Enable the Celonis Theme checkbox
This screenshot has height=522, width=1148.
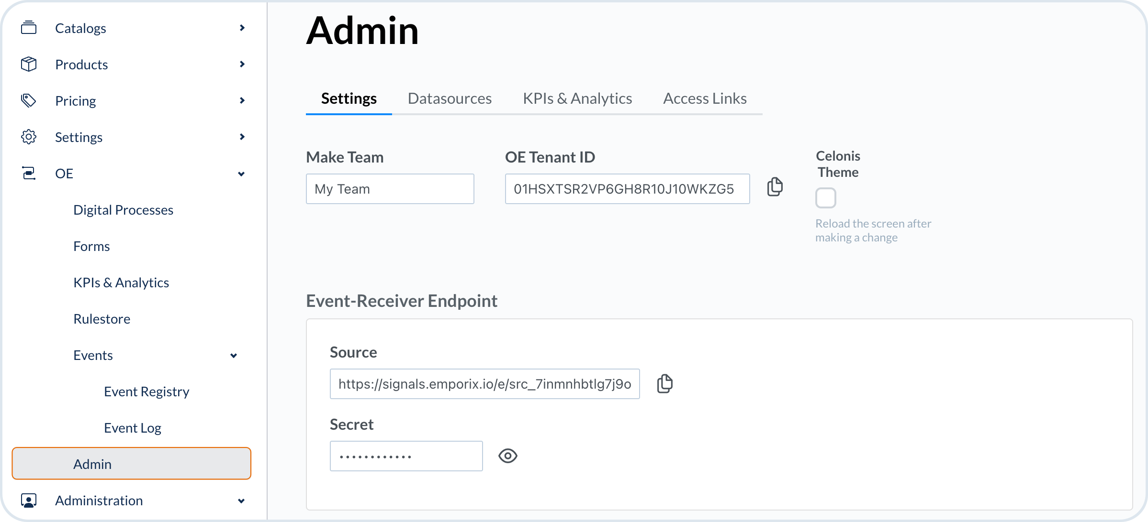click(x=826, y=198)
